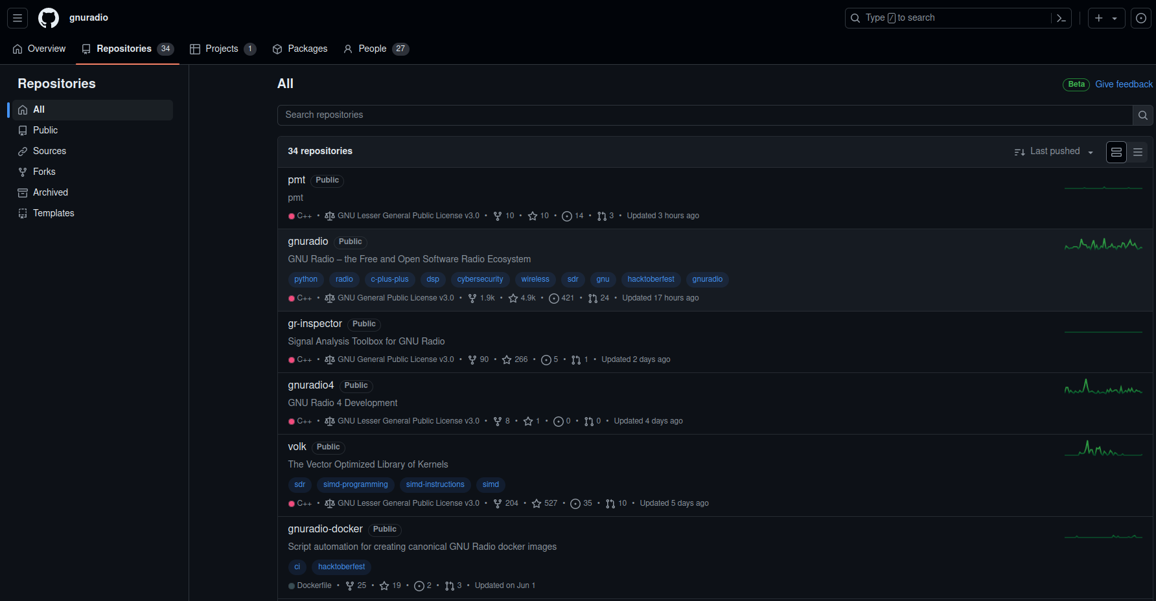Switch to the People tab

376,49
